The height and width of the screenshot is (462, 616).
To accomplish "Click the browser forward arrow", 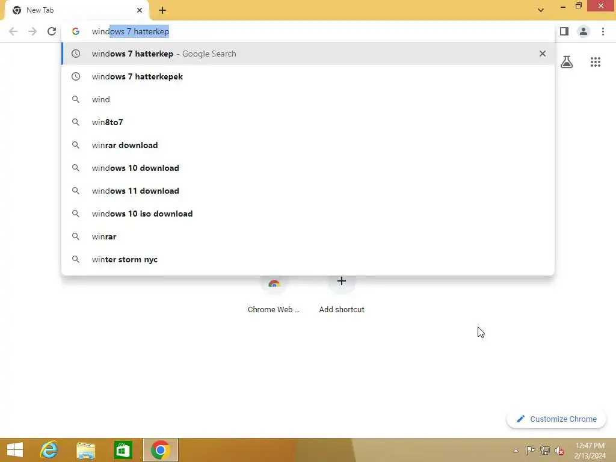I will pyautogui.click(x=32, y=31).
